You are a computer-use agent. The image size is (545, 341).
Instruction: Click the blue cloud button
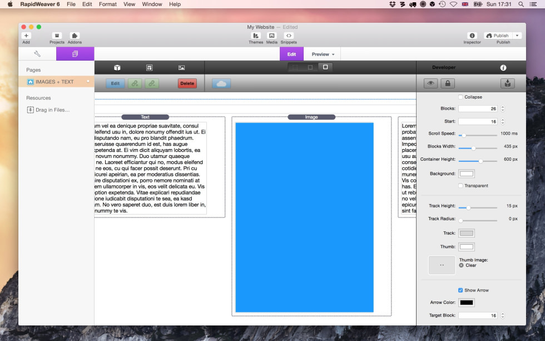coord(221,83)
